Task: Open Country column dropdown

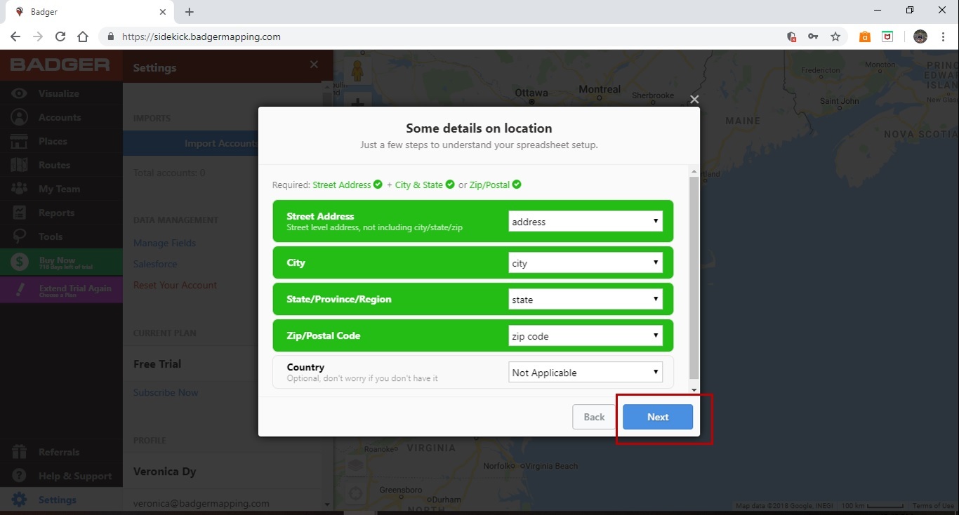Action: pos(586,373)
